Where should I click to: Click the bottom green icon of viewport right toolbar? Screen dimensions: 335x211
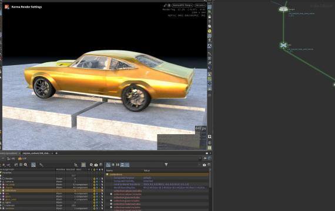210,148
